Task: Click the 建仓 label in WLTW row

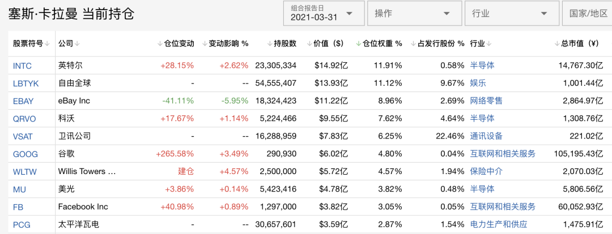Action: click(x=186, y=171)
